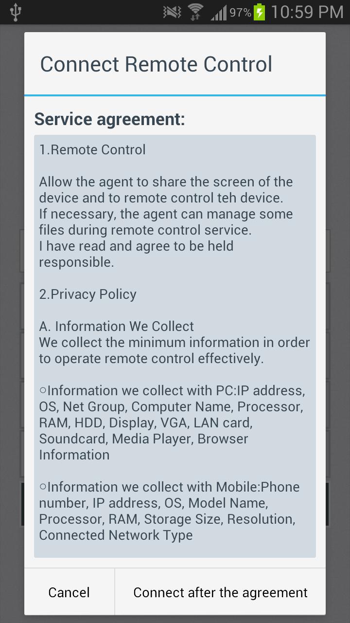The width and height of the screenshot is (350, 623).
Task: Select the 1.Remote Control section heading
Action: tap(92, 149)
